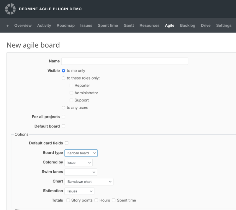Select 'to me only' visibility radio

[x=63, y=71]
